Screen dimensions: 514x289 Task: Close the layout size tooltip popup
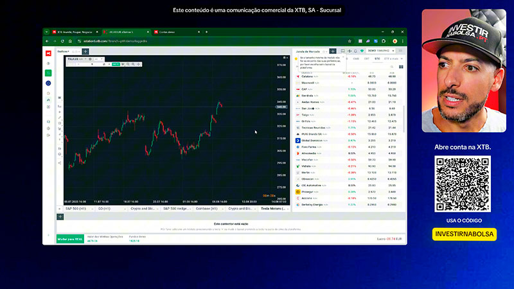pos(343,57)
